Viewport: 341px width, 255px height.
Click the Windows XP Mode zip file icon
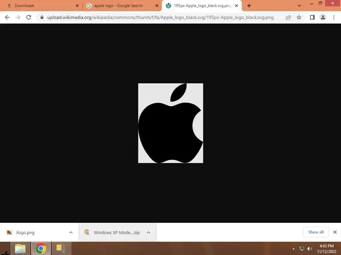click(87, 232)
